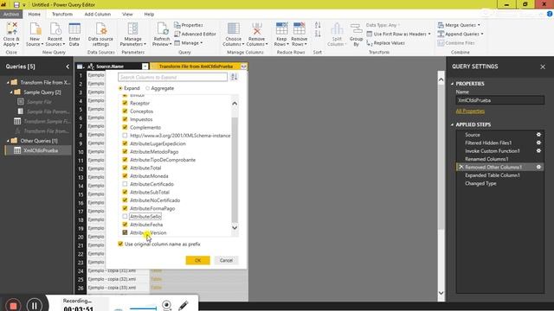554x311 pixels.
Task: Open the Archivo tab
Action: point(11,14)
